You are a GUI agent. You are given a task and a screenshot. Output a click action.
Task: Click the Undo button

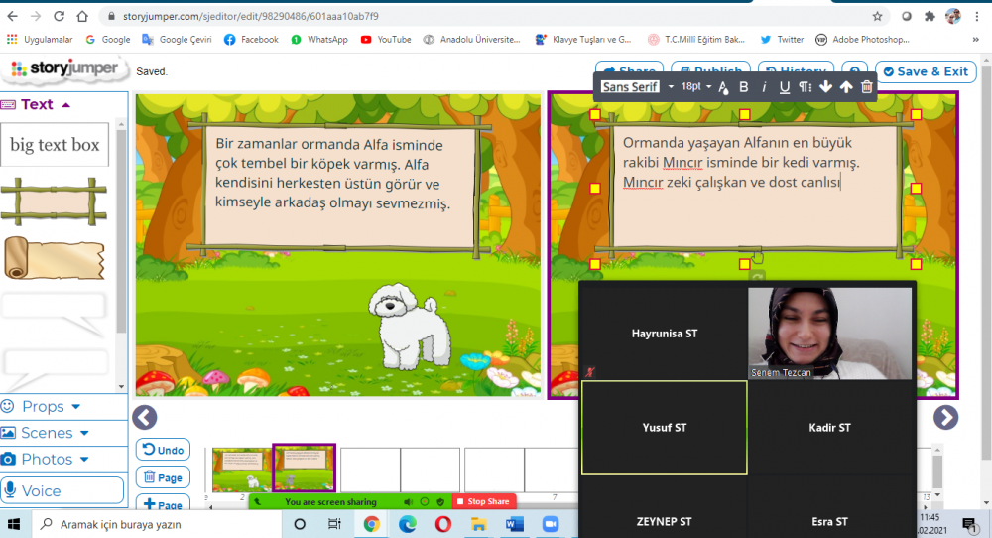162,450
